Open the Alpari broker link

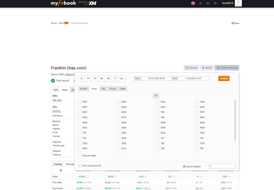click(x=70, y=74)
